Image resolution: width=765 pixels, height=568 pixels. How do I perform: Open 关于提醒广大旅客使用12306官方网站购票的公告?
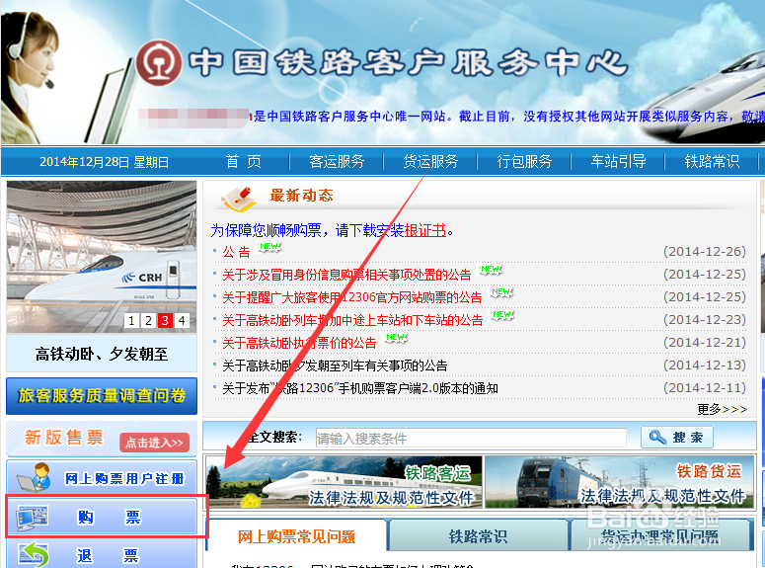[x=351, y=297]
